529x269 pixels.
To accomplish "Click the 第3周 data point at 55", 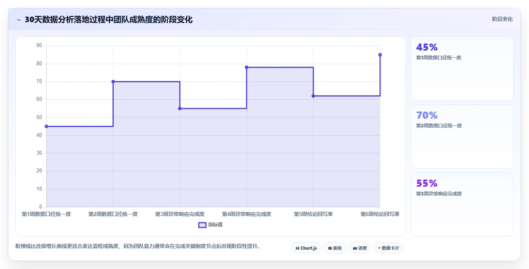I will tap(180, 108).
